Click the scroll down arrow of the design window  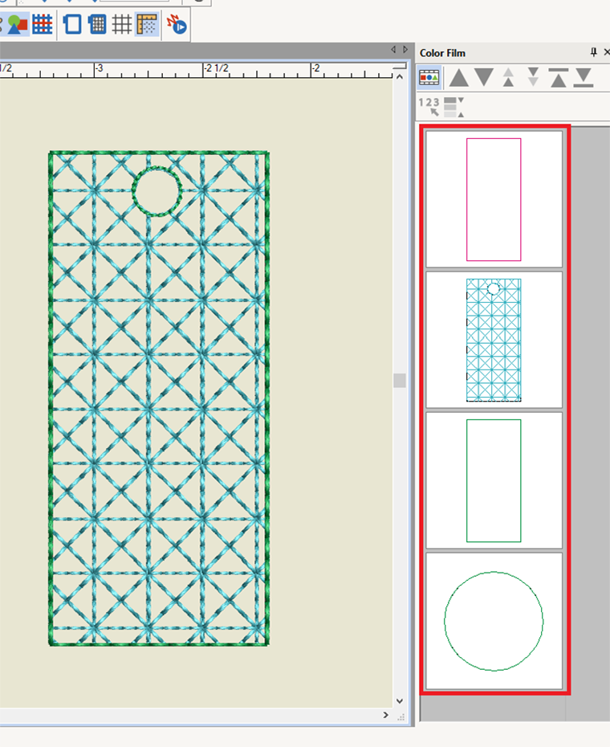point(400,700)
